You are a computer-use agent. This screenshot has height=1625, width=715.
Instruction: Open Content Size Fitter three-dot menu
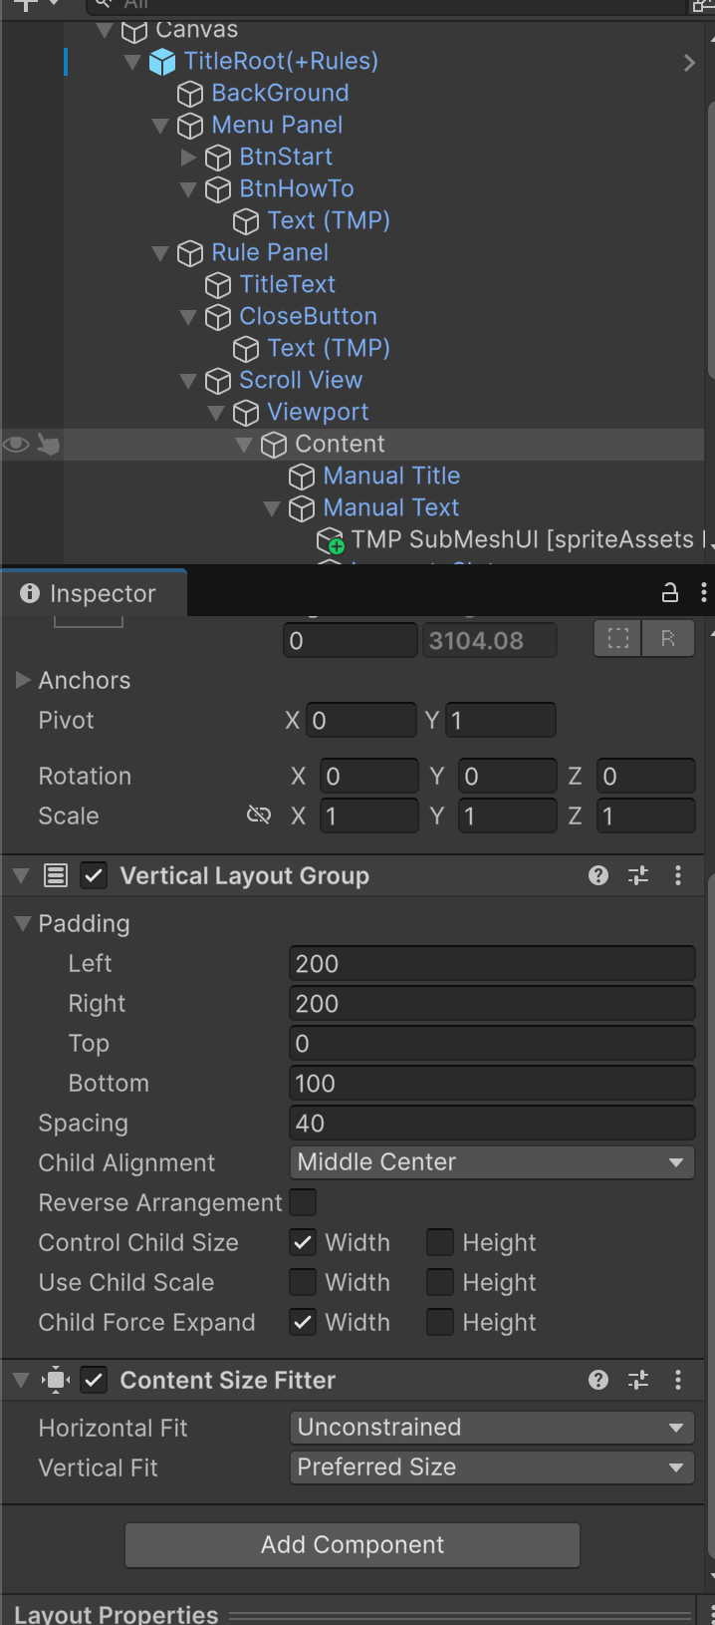coord(678,1380)
